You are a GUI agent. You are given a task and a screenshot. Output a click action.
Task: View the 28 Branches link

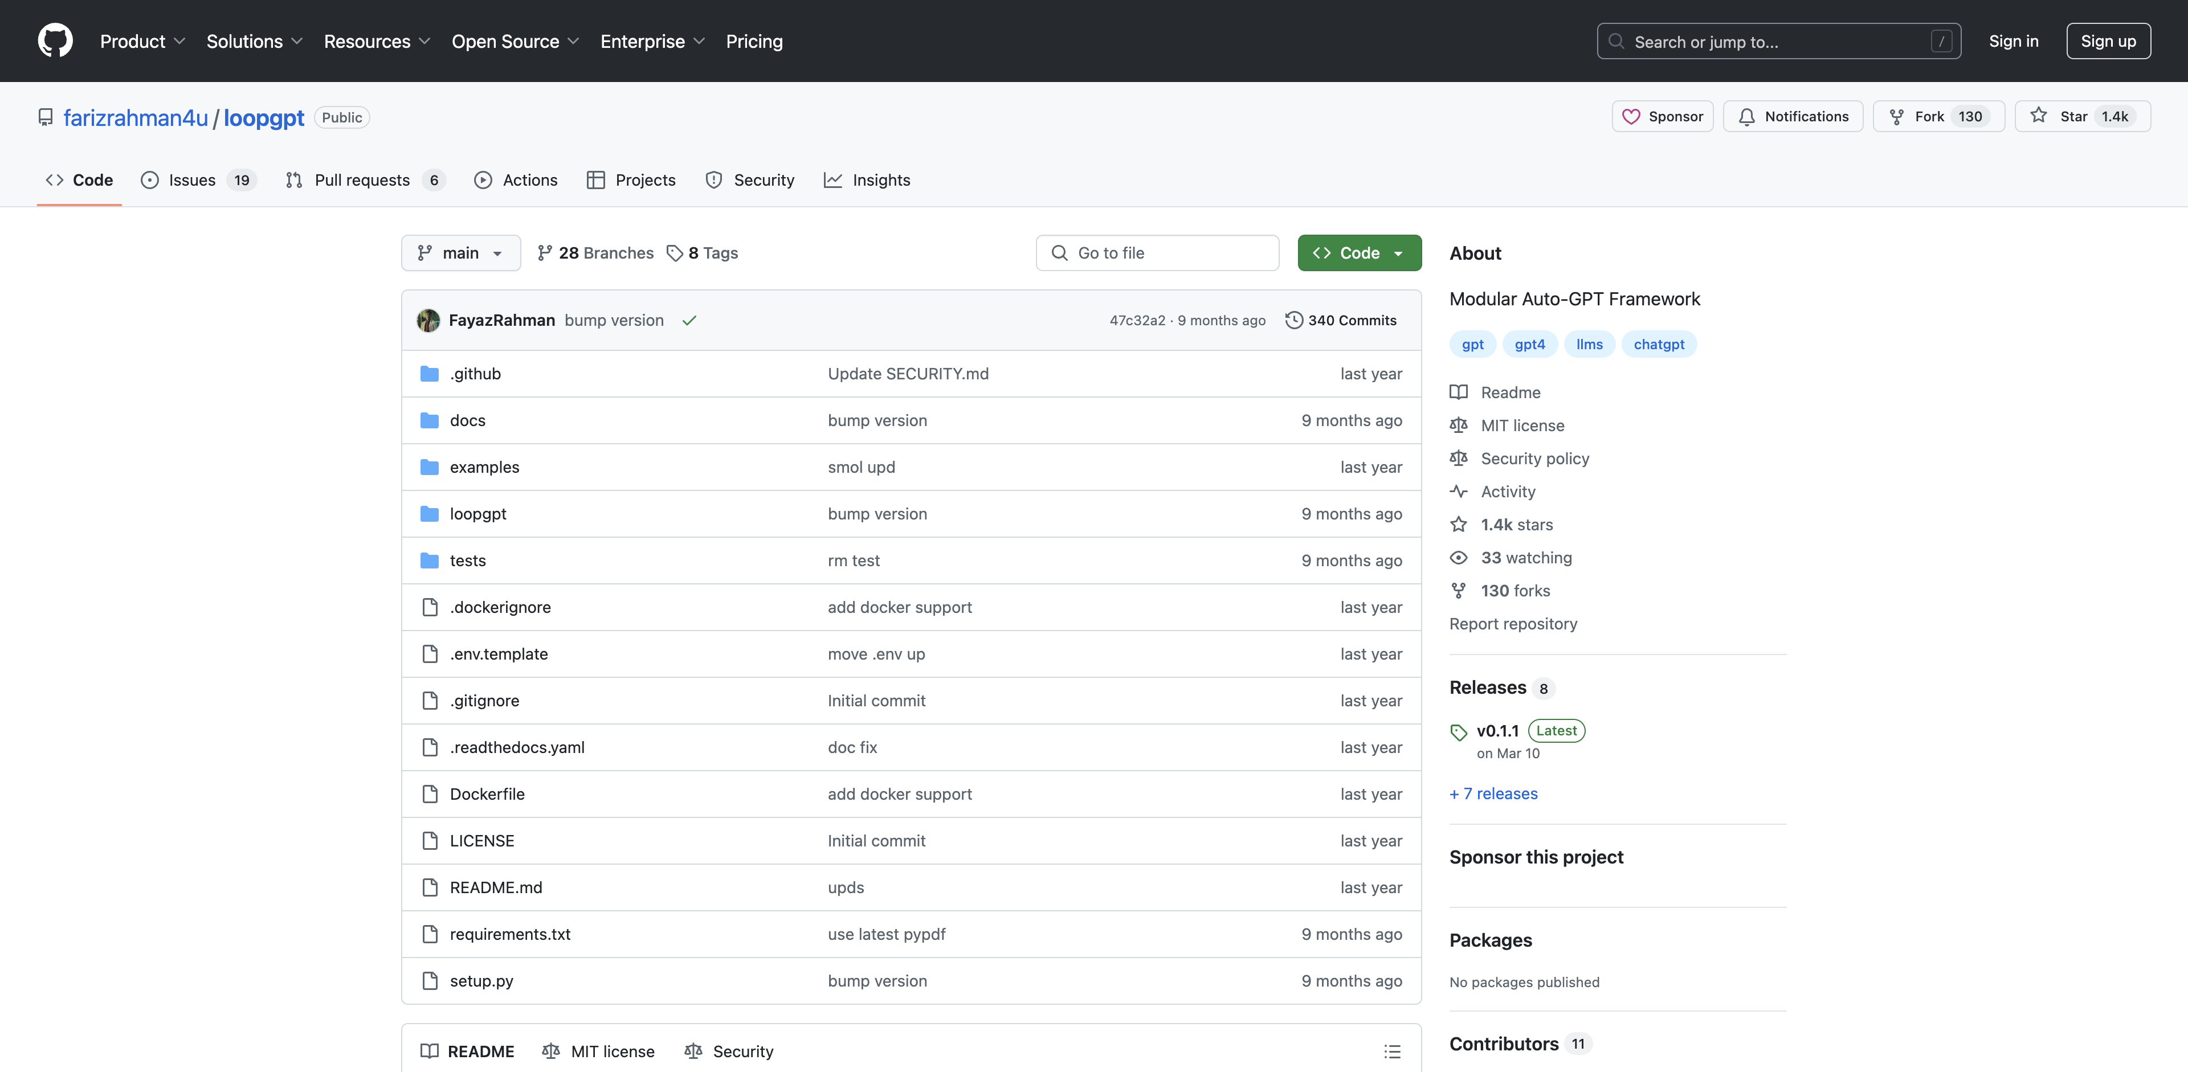coord(595,253)
